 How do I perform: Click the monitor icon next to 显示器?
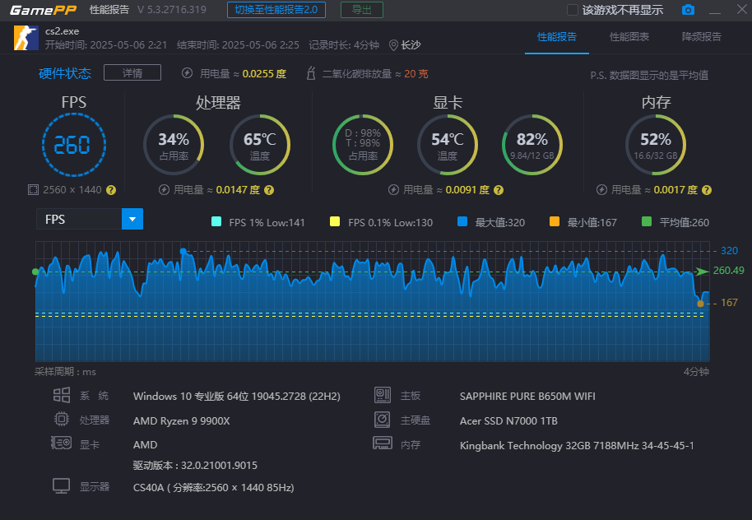pyautogui.click(x=62, y=486)
